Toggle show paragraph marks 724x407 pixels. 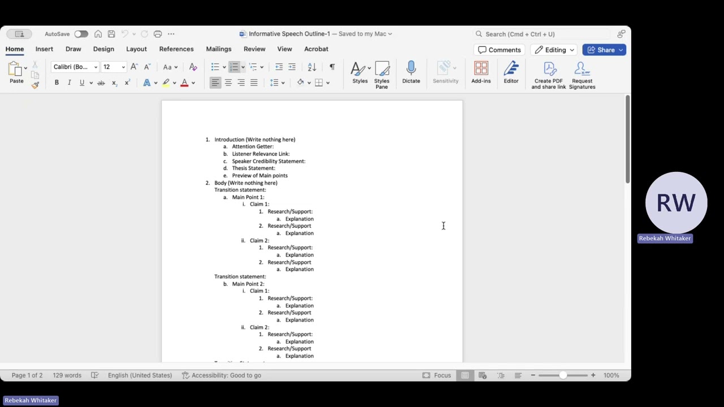(332, 67)
